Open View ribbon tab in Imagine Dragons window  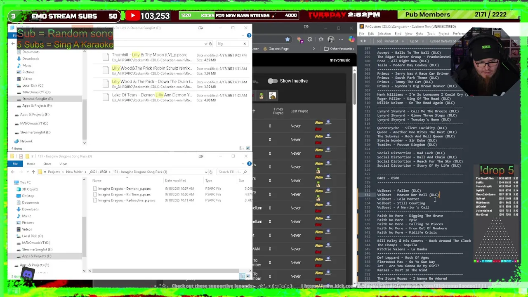(63, 164)
